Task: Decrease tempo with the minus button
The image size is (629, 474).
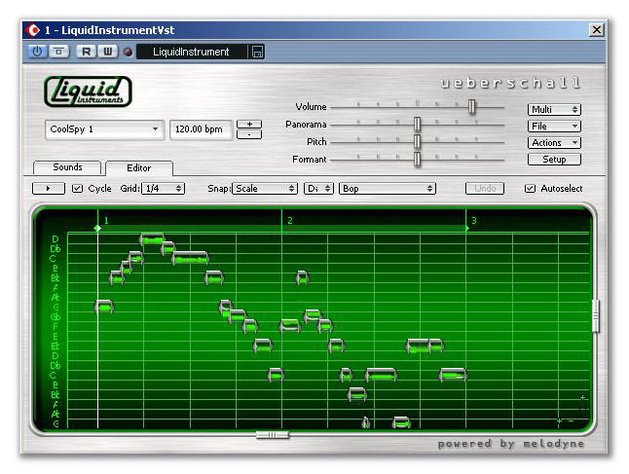Action: tap(249, 134)
